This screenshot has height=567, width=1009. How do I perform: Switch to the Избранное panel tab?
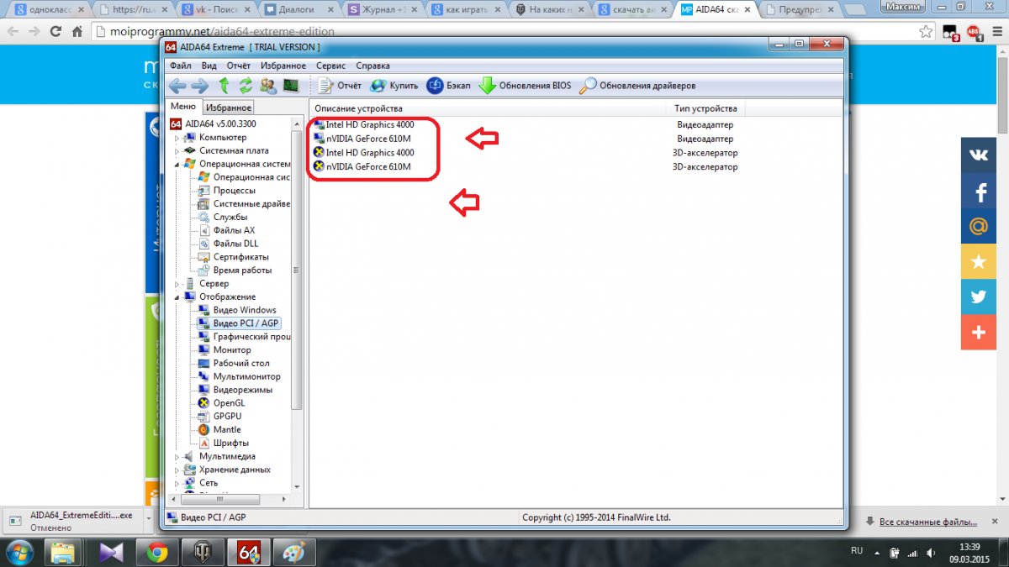229,108
